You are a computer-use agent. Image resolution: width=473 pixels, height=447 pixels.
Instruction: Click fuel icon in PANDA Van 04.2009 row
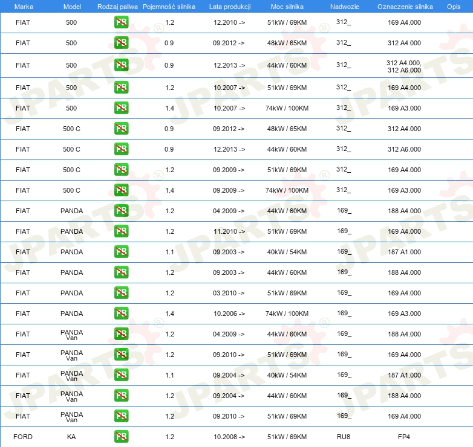pos(121,334)
